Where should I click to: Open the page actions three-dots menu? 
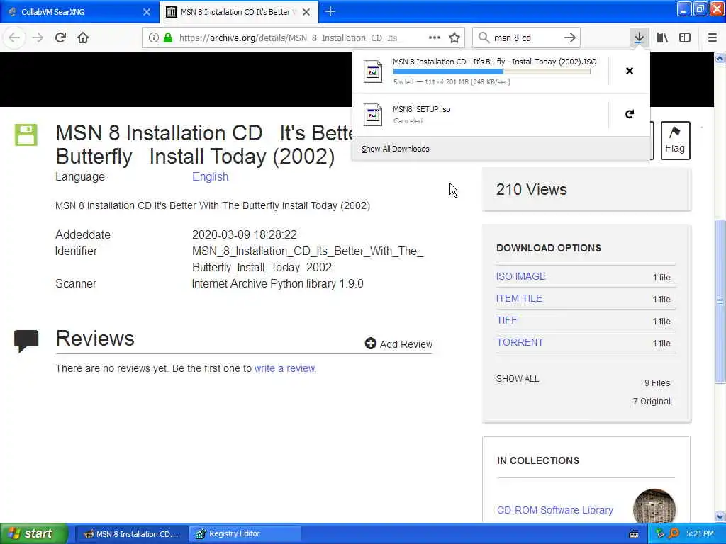point(435,38)
